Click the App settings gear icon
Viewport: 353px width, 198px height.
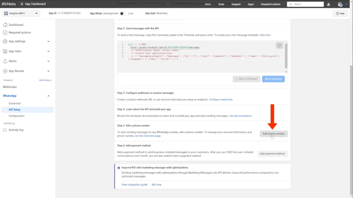coord(5,41)
